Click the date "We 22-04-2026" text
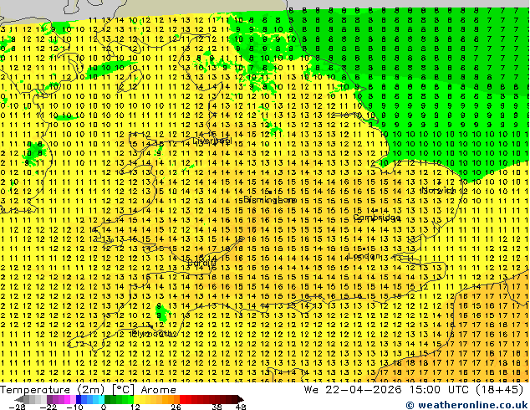530x410 pixels. 353,390
